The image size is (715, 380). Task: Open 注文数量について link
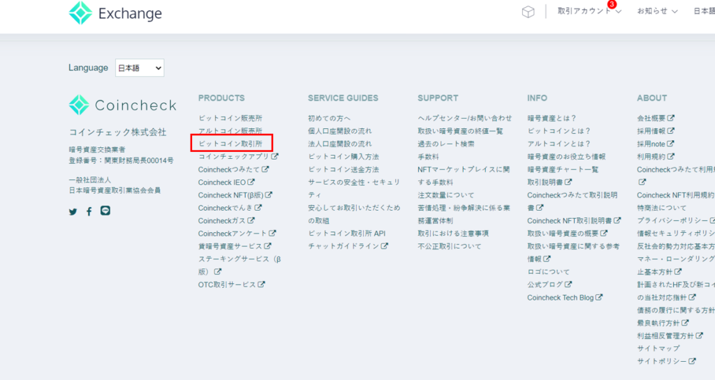(x=446, y=195)
